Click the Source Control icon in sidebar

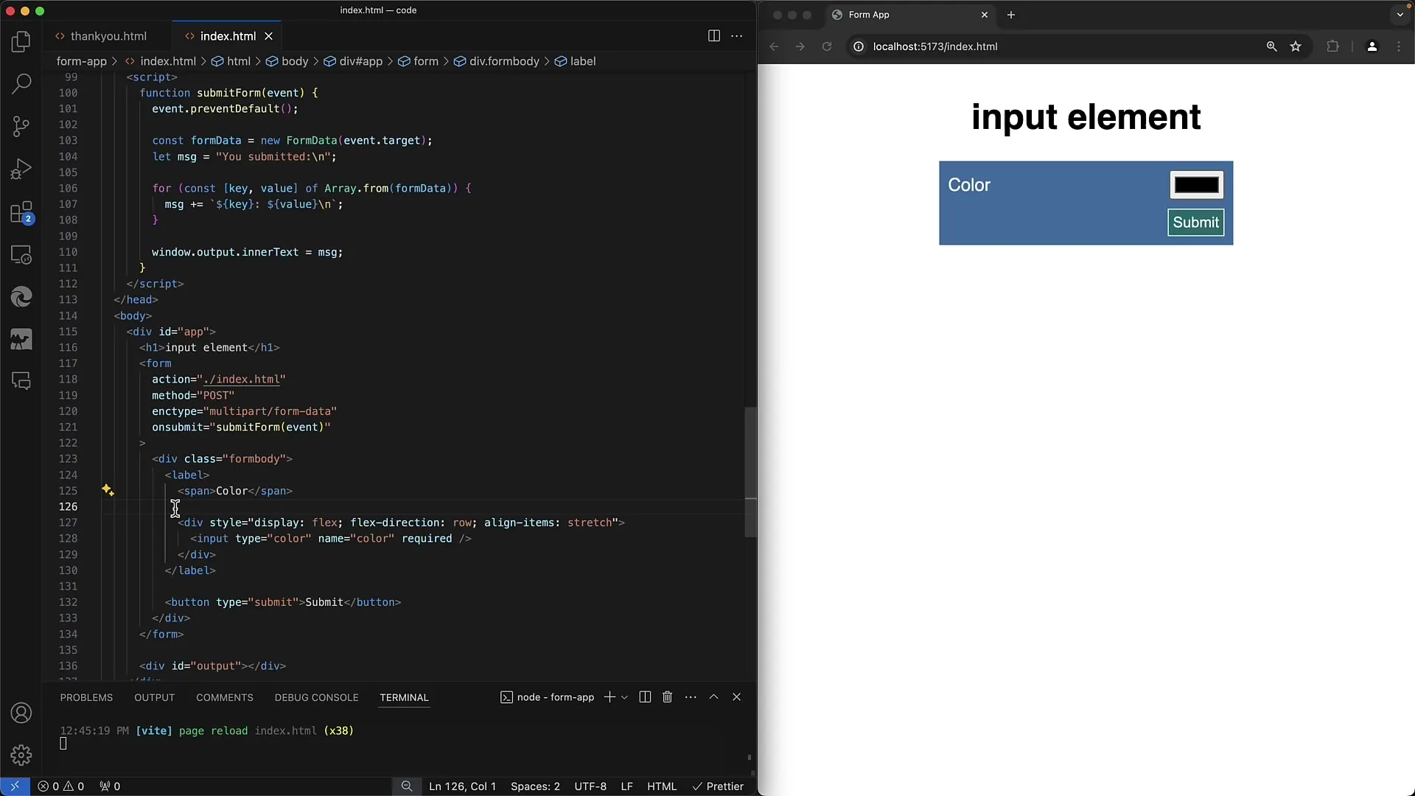21,128
